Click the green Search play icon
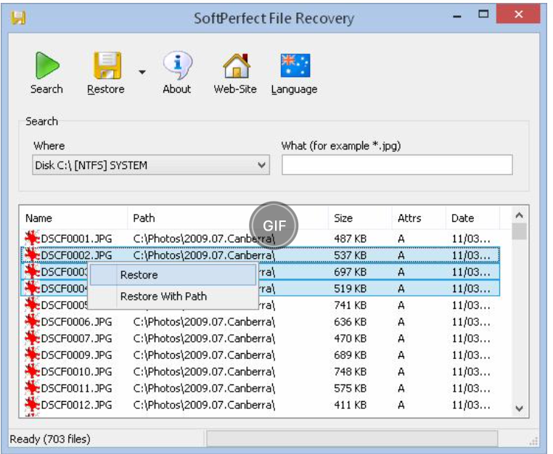This screenshot has height=454, width=553. [46, 66]
